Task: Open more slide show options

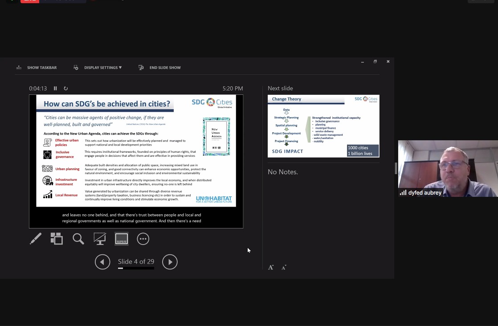Action: click(143, 239)
